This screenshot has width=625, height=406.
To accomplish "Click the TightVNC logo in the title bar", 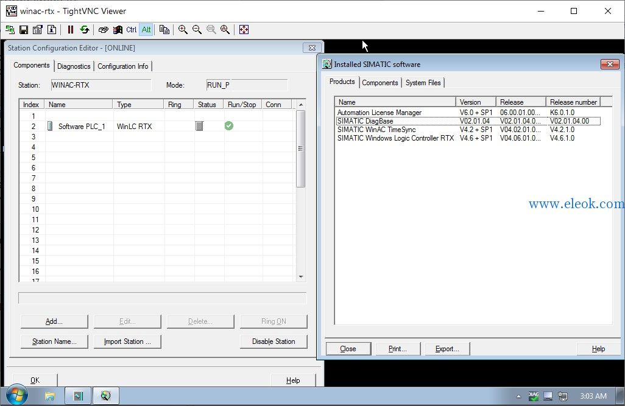I will tap(11, 11).
